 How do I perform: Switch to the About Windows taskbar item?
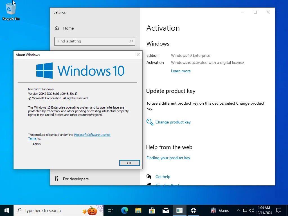[179, 210]
